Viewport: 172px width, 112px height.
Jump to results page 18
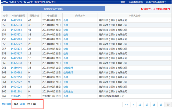(154, 105)
